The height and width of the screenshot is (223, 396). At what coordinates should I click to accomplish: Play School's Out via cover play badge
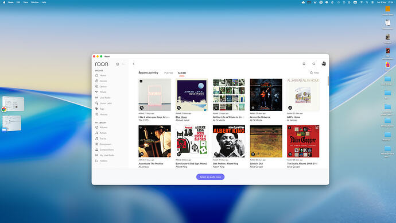click(x=253, y=154)
